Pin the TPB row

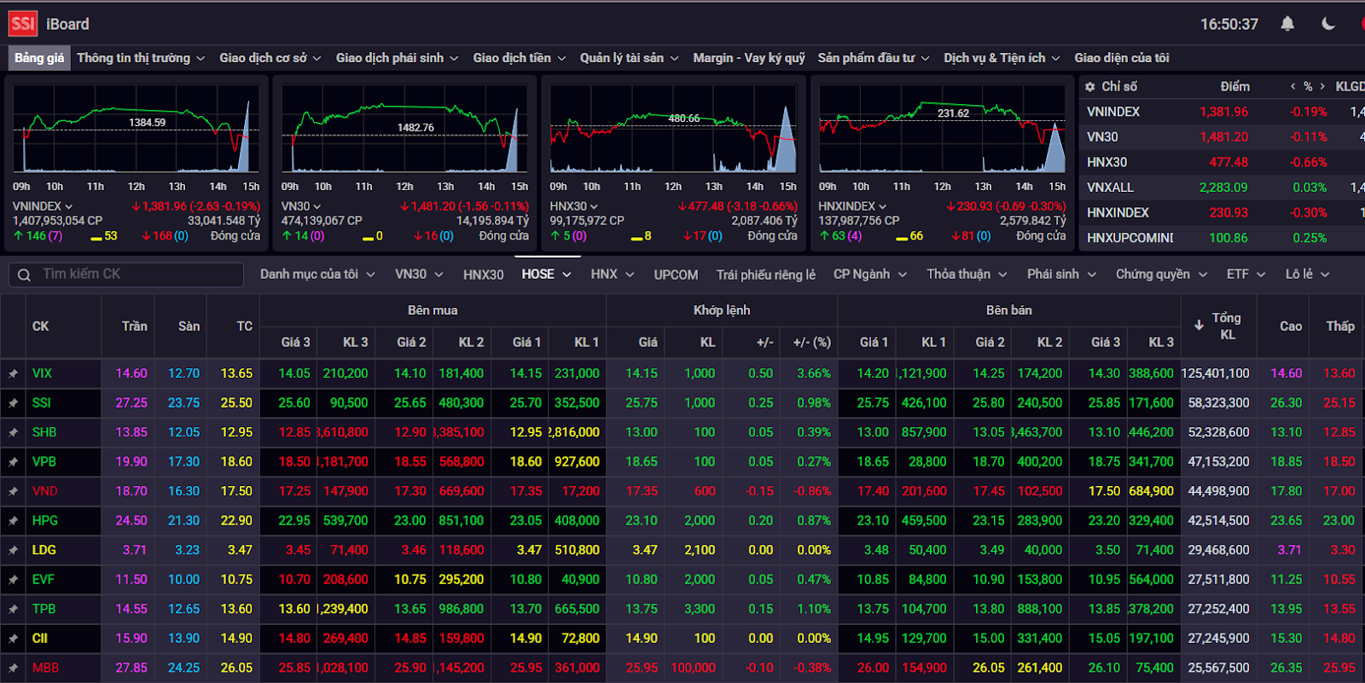[x=13, y=609]
